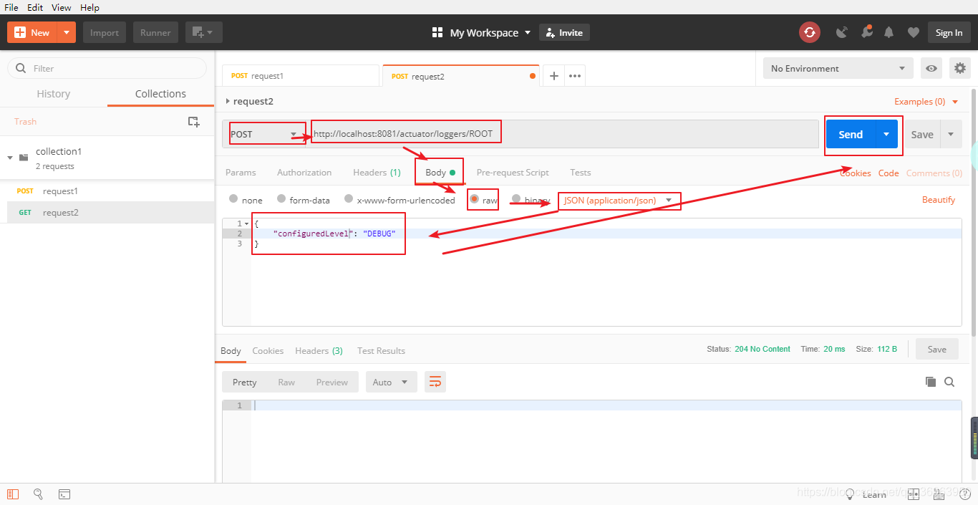Click workspace grid icon
978x505 pixels.
click(x=437, y=33)
